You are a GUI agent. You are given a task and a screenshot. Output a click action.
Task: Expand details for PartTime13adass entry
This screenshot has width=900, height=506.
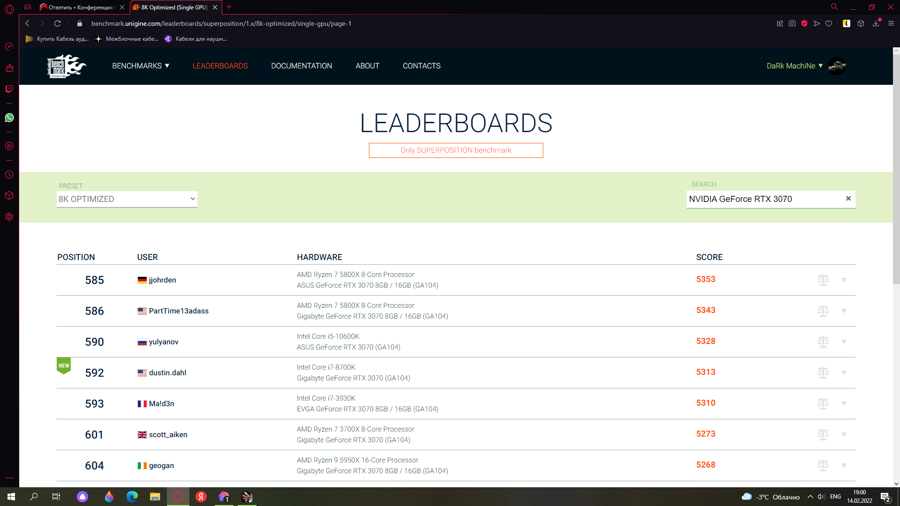[844, 311]
